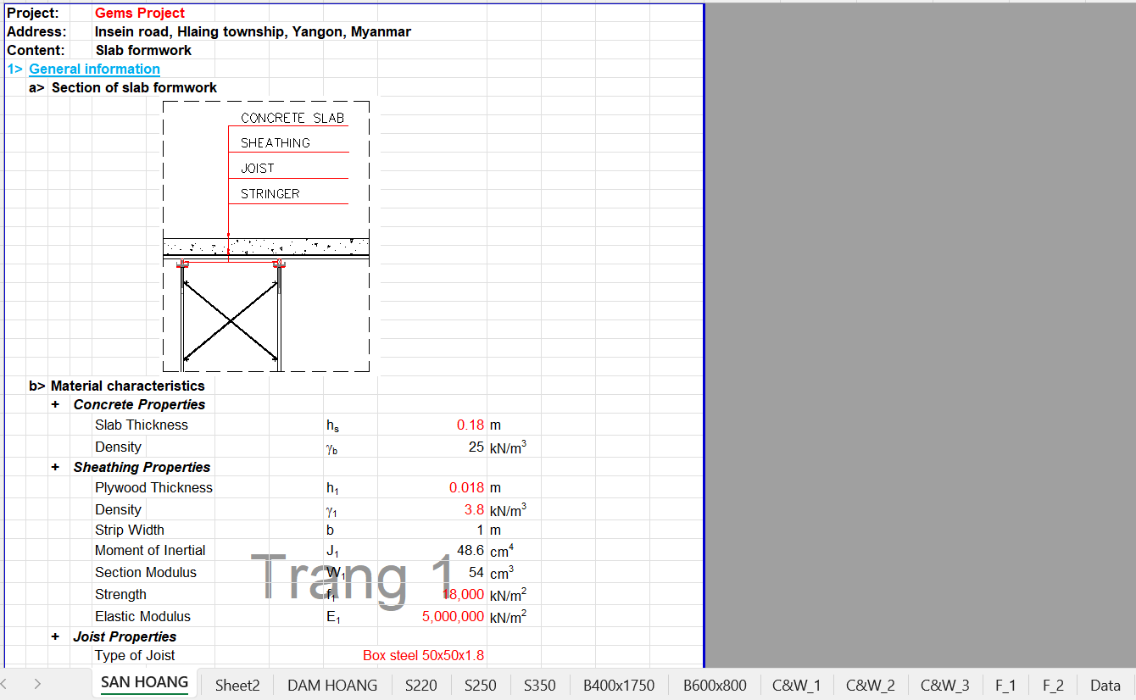Select the Gems Project cell
The width and height of the screenshot is (1136, 700).
[x=140, y=13]
